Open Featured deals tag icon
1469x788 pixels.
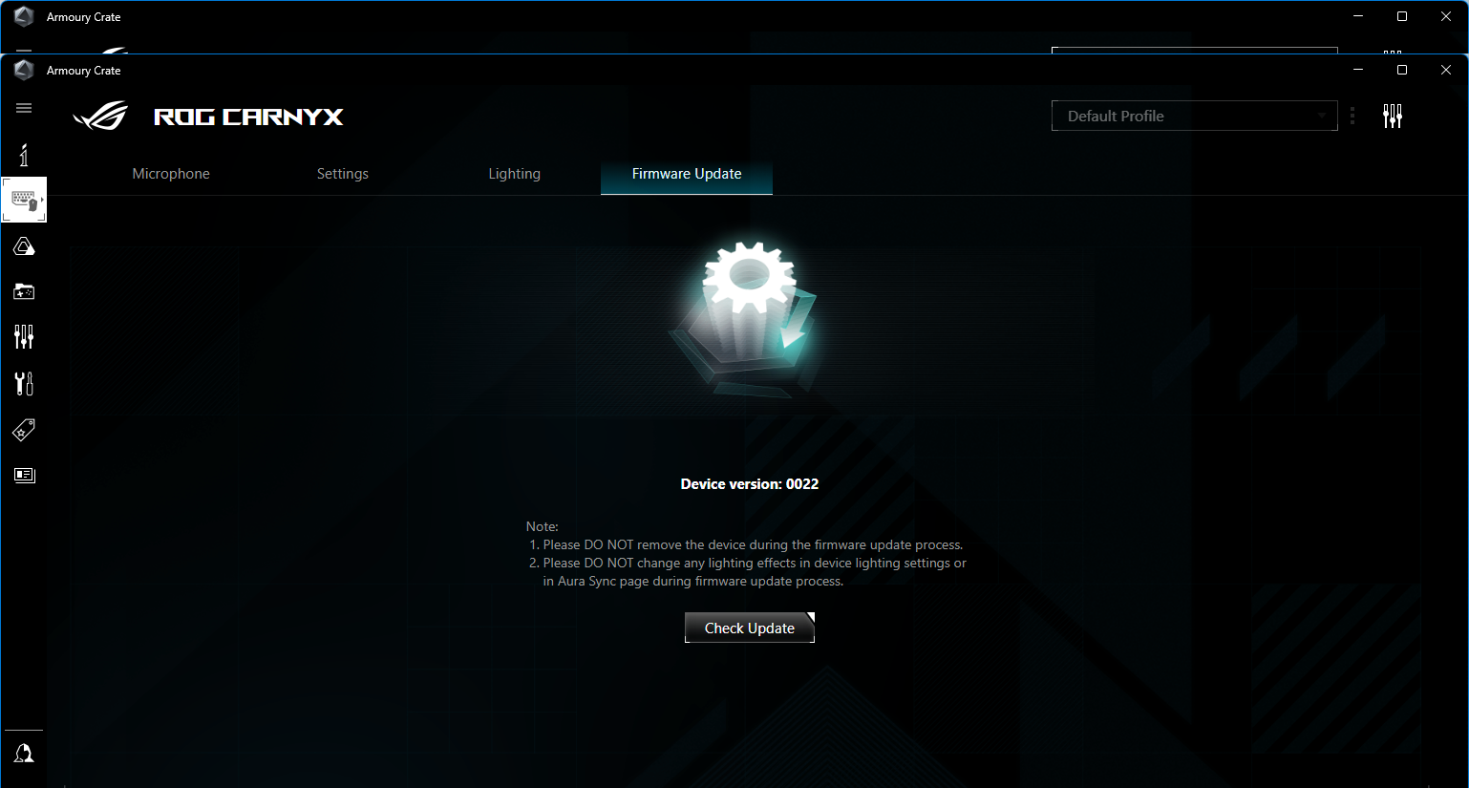coord(24,430)
